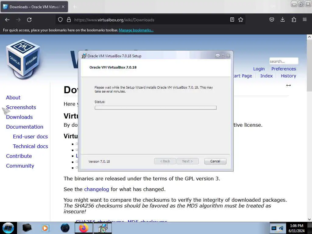Open the shield tracking protection icon
312x234 pixels.
pyautogui.click(x=60, y=20)
